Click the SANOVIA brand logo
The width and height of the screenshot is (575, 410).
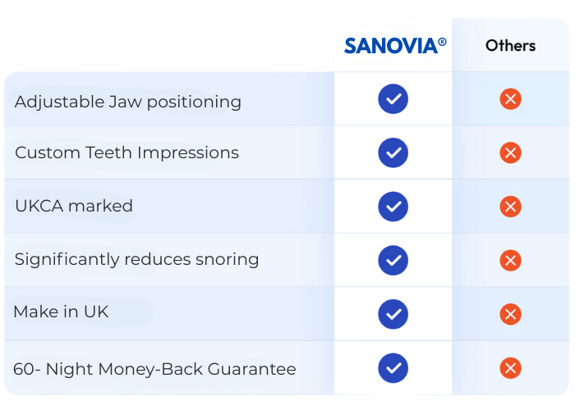pos(395,46)
